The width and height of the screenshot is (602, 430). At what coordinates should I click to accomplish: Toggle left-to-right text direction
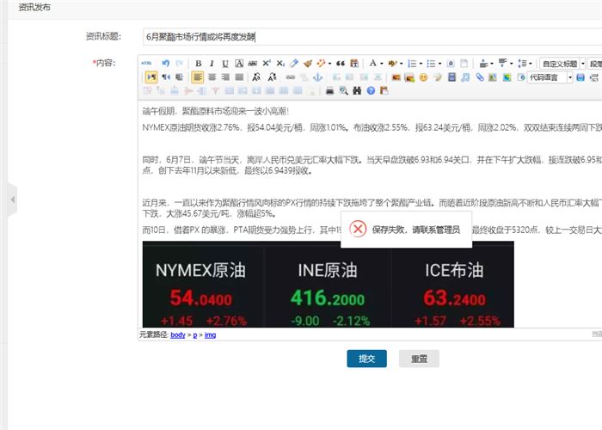pyautogui.click(x=150, y=77)
